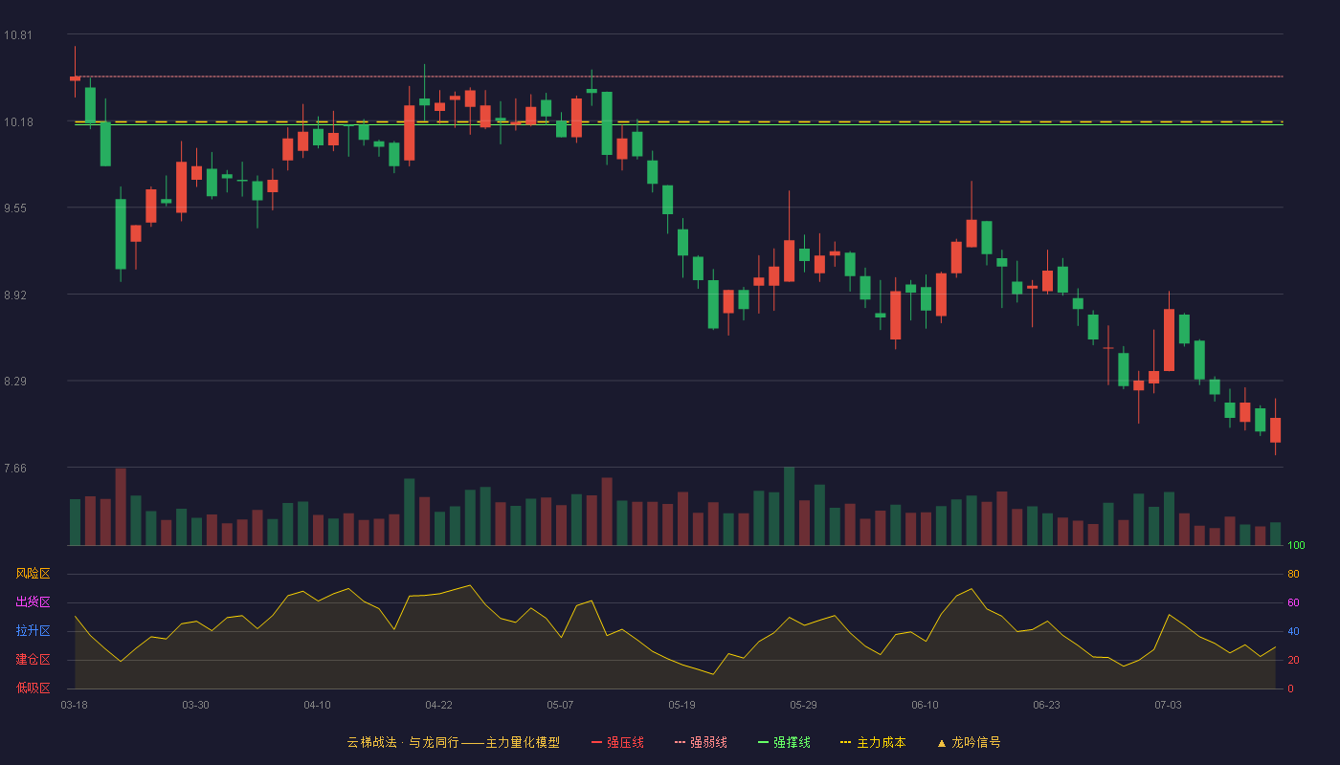Click the 低吸区 zone label
Screen dimensions: 1340x765
click(33, 688)
